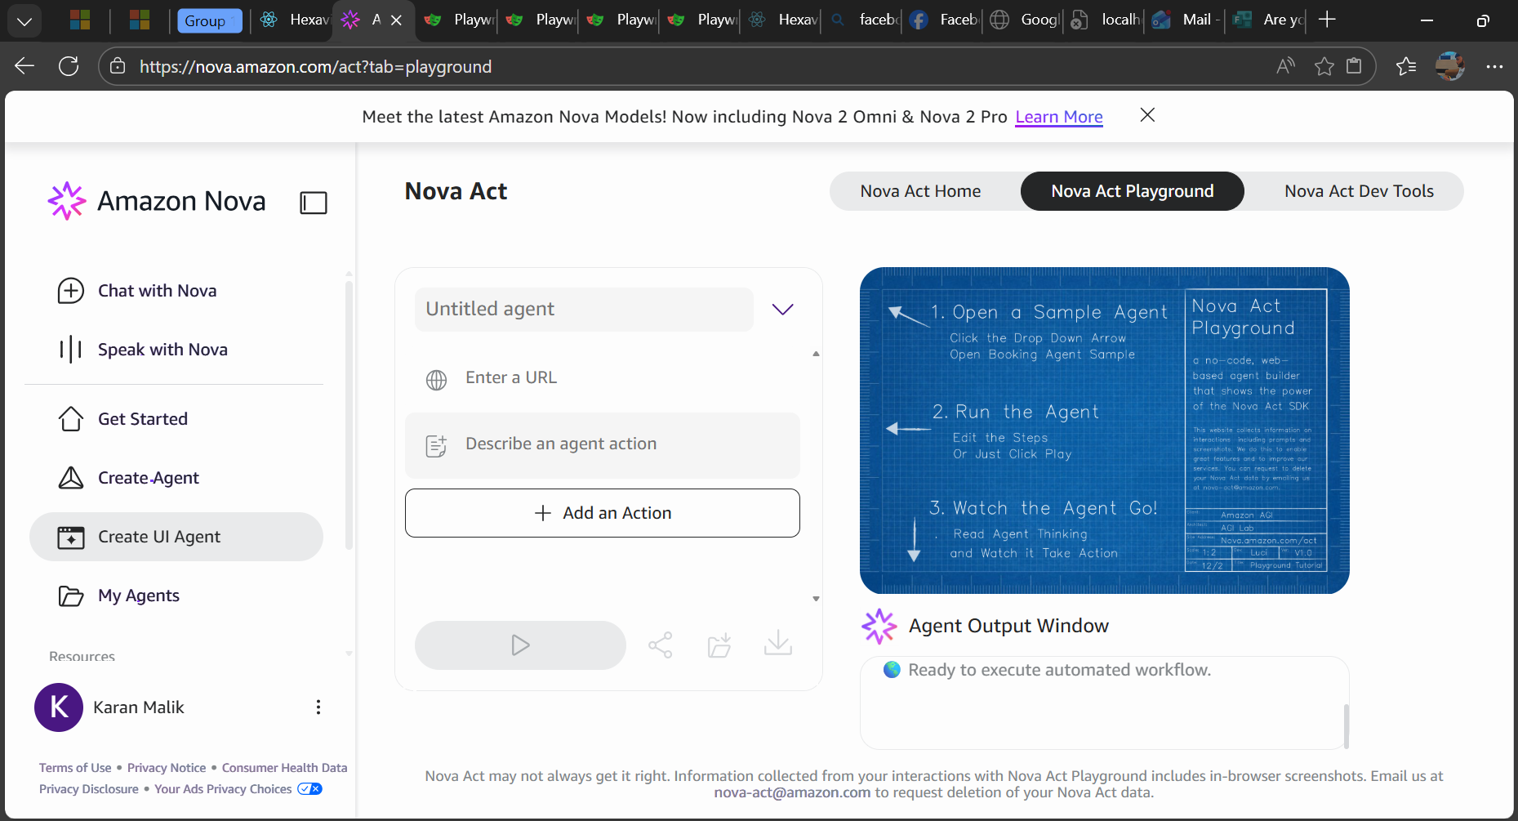Viewport: 1518px width, 821px height.
Task: Click the Resources section heading
Action: coord(82,656)
